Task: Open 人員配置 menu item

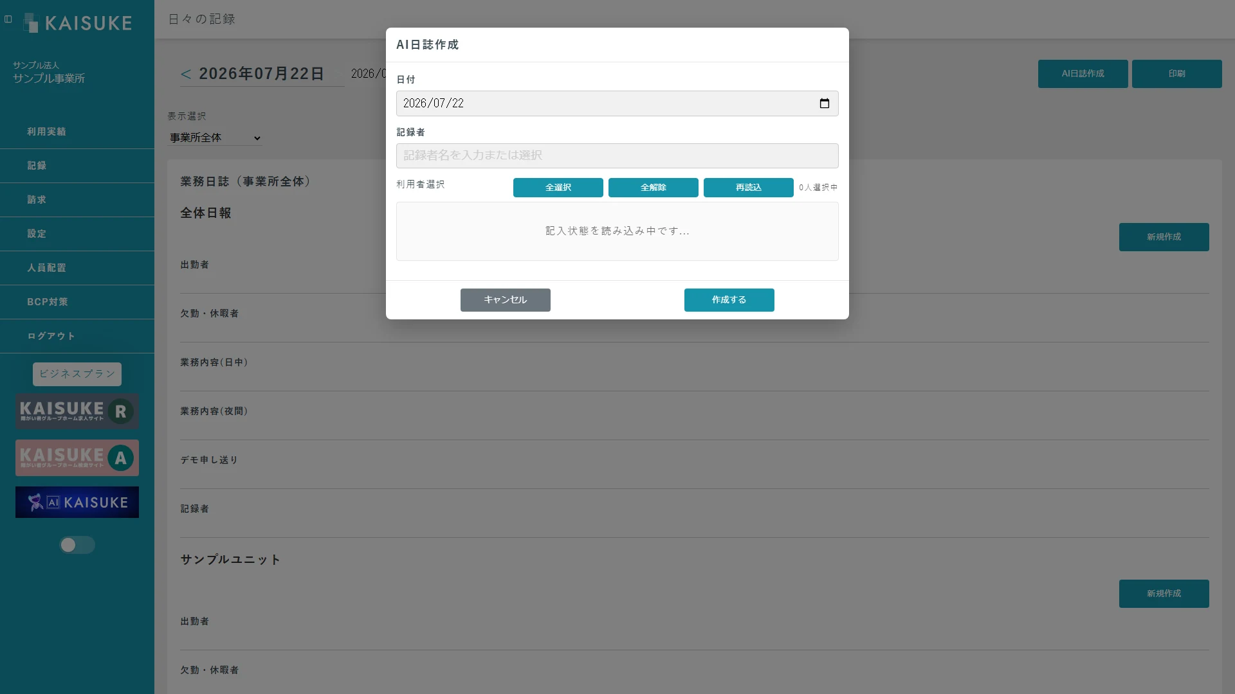Action: click(x=77, y=268)
